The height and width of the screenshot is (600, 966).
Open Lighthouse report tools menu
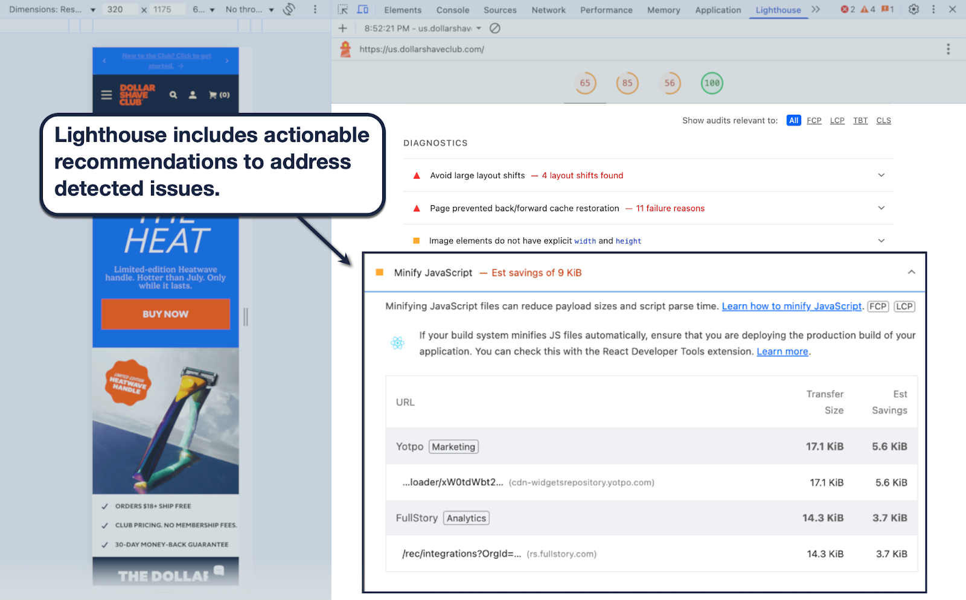point(948,49)
